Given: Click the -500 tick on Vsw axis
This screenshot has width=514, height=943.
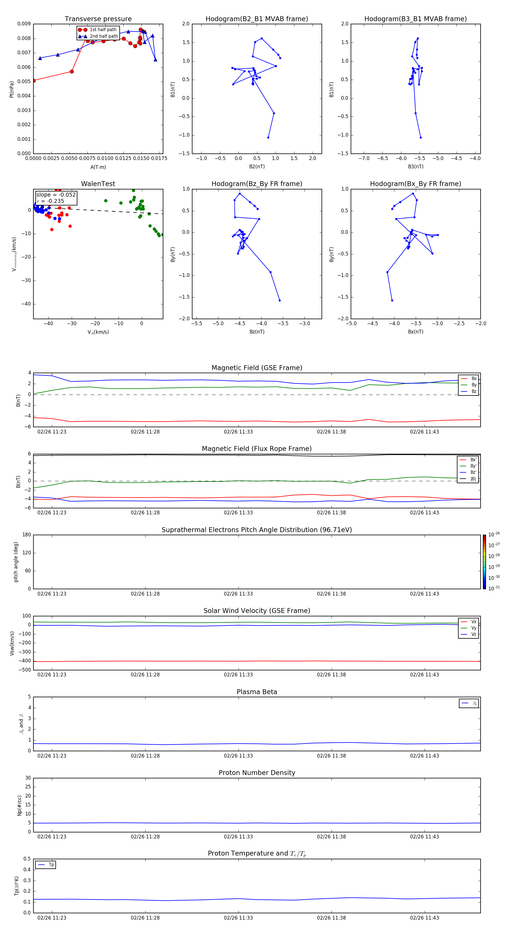Looking at the screenshot, I should tap(24, 670).
